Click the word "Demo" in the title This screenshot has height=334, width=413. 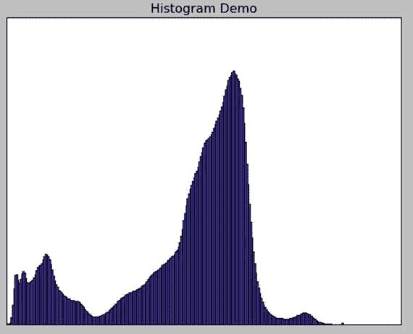[238, 9]
